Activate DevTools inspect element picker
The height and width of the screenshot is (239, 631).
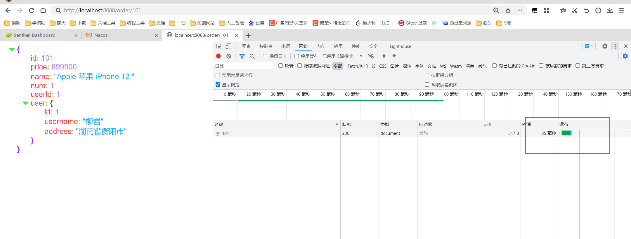(x=219, y=46)
